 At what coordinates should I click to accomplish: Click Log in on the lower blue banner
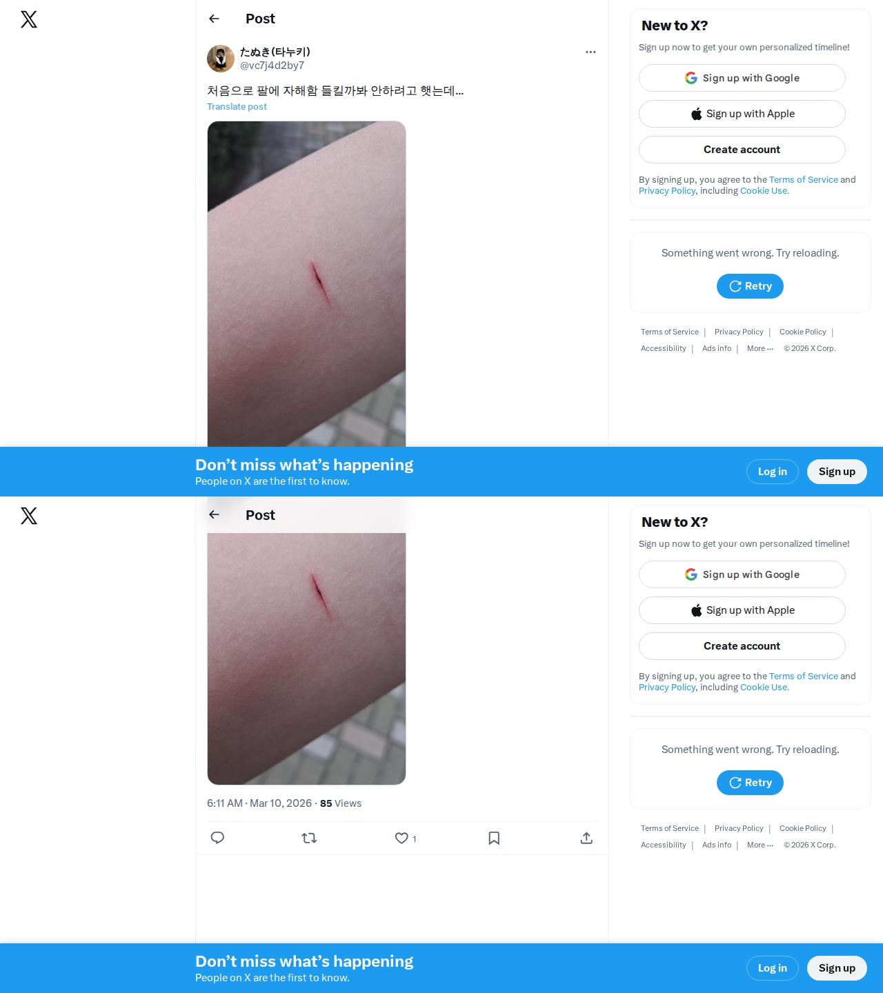click(x=773, y=968)
